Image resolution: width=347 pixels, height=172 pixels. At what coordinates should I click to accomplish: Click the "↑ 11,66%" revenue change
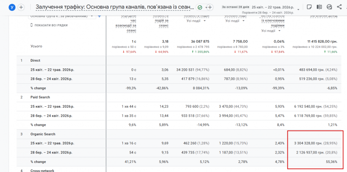pyautogui.click(x=331, y=52)
